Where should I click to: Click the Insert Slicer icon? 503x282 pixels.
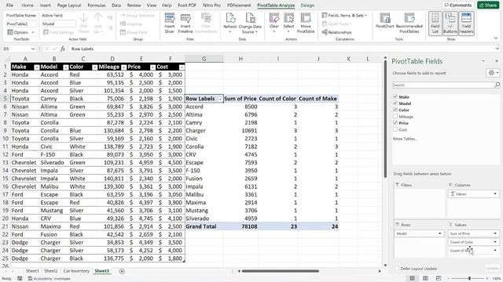coord(170,23)
